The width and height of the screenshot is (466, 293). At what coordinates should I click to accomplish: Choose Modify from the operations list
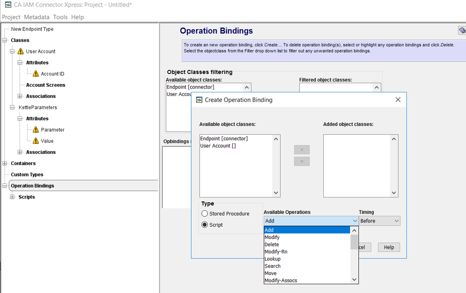pos(307,237)
